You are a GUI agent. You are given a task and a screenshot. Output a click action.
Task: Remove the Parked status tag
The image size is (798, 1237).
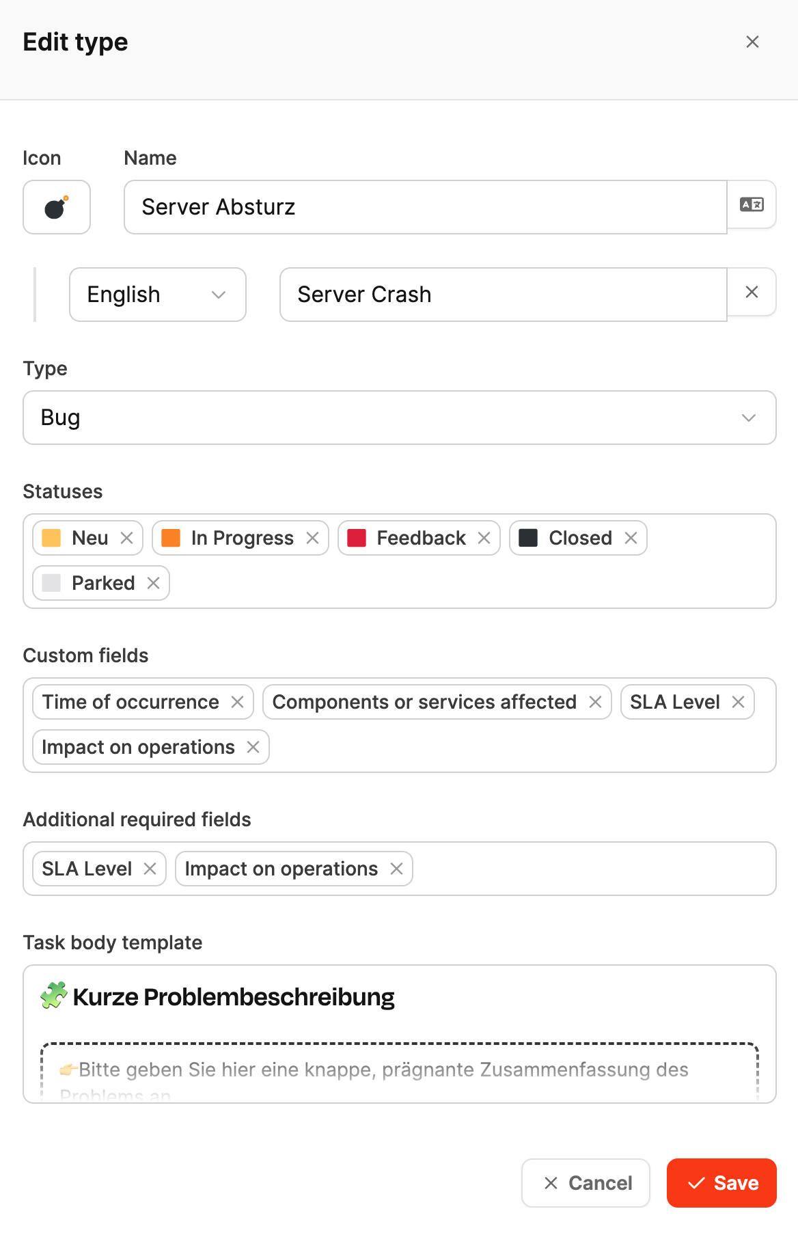(x=153, y=583)
